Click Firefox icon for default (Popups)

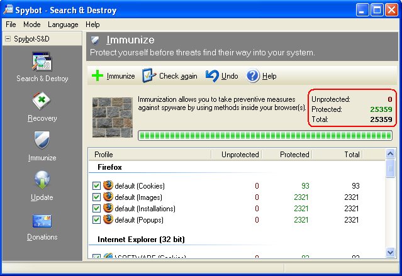pos(108,219)
